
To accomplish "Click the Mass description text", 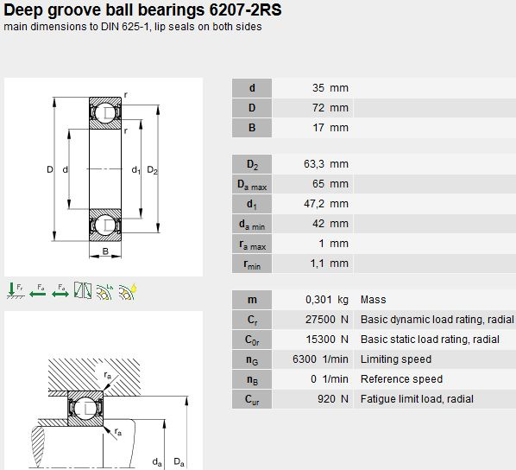I will pos(373,300).
